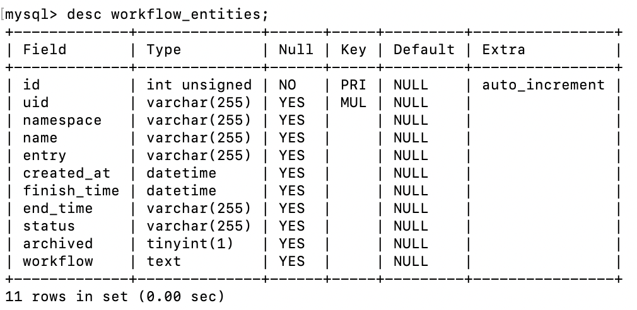Click the MUL key value
637x310 pixels.
(353, 103)
